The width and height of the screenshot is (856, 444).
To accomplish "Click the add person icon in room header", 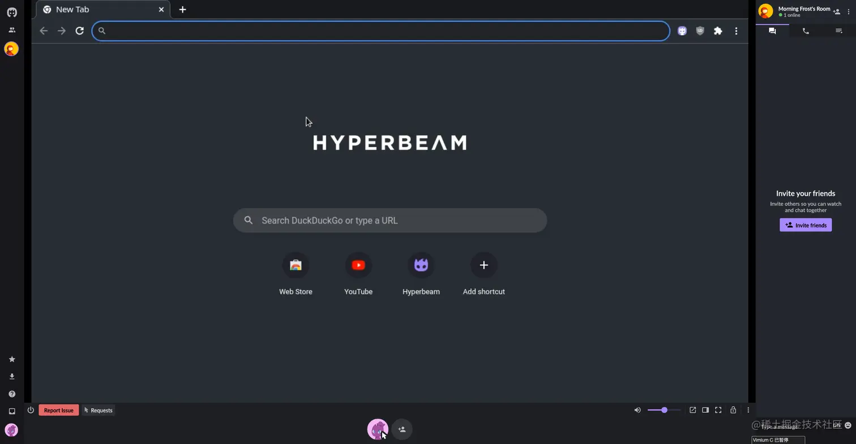I will (x=837, y=12).
